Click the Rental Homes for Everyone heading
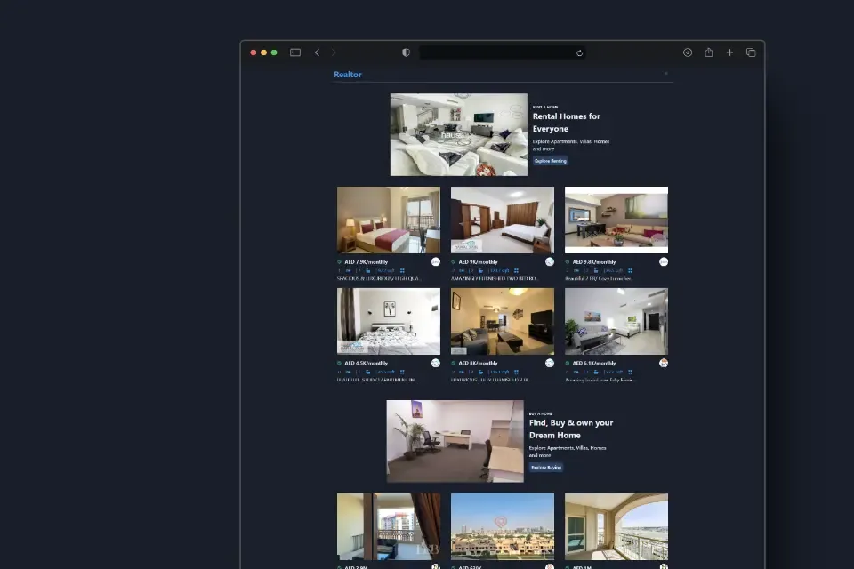The height and width of the screenshot is (569, 854). coord(567,123)
